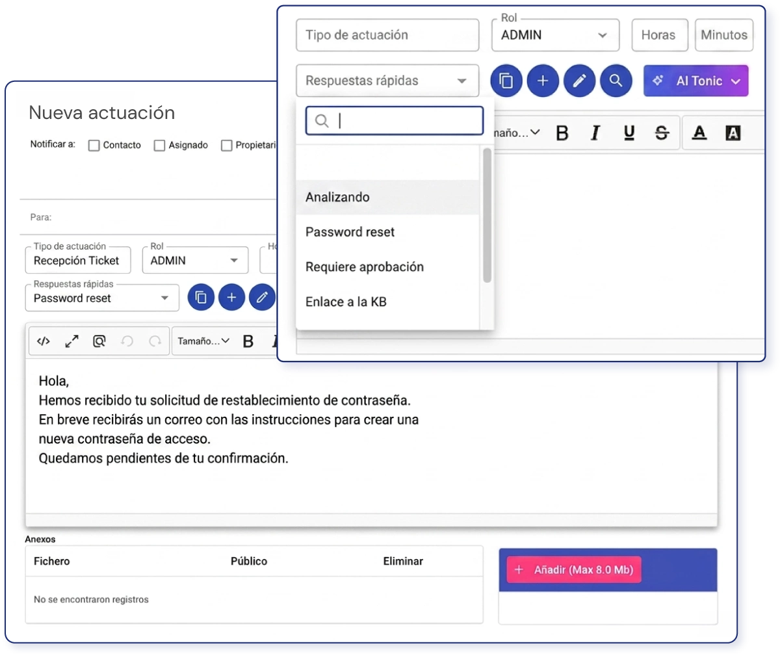The width and height of the screenshot is (780, 654).
Task: Click the preview icon in editor toolbar
Action: tap(99, 341)
